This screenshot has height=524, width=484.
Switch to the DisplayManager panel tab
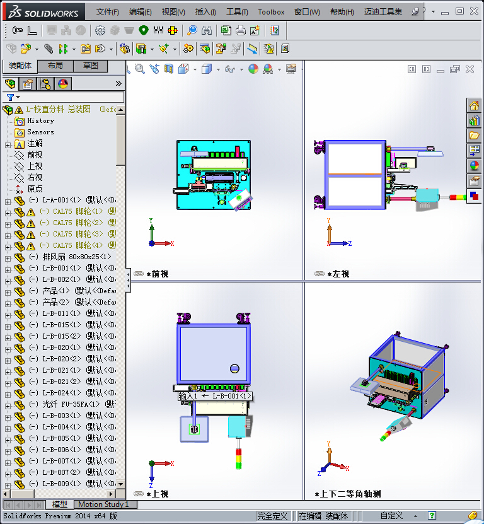tap(63, 83)
